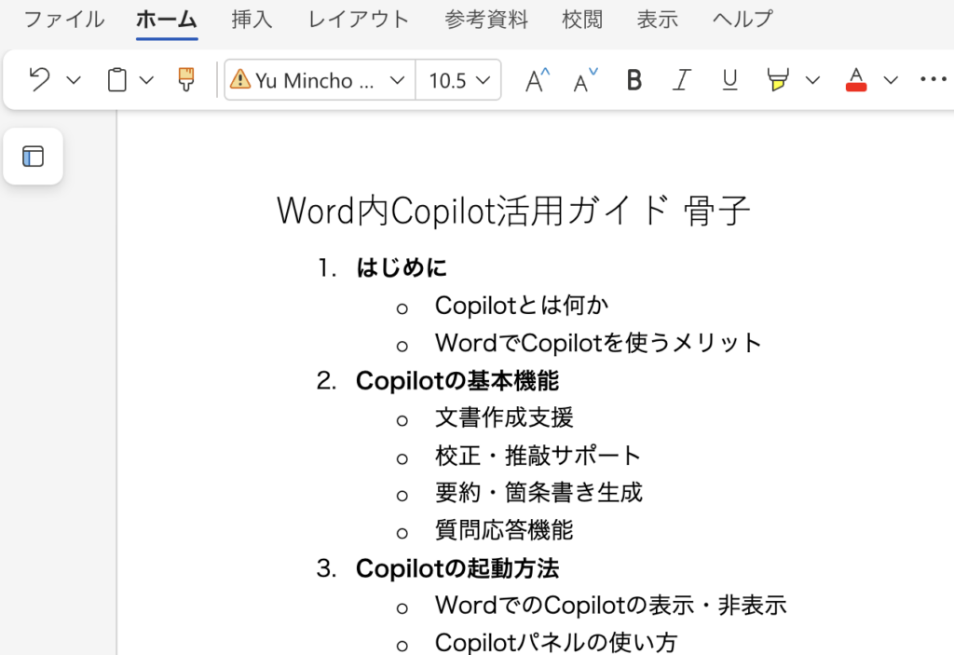Switch to the 挿入 tab

pyautogui.click(x=252, y=20)
